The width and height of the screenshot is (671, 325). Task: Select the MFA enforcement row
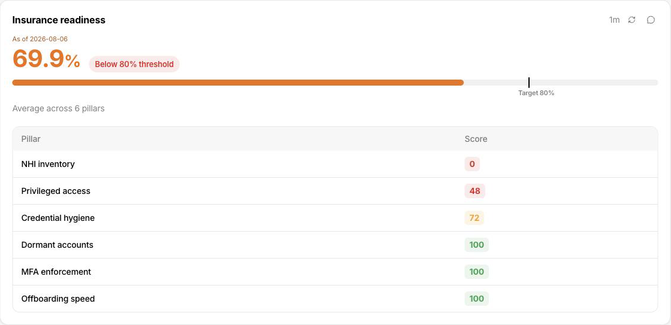click(335, 272)
